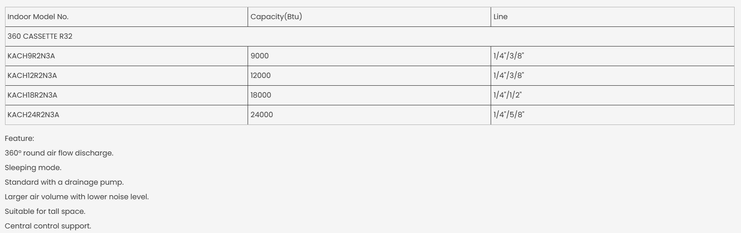741x233 pixels.
Task: Click Suitable for tall space text
Action: (x=45, y=212)
